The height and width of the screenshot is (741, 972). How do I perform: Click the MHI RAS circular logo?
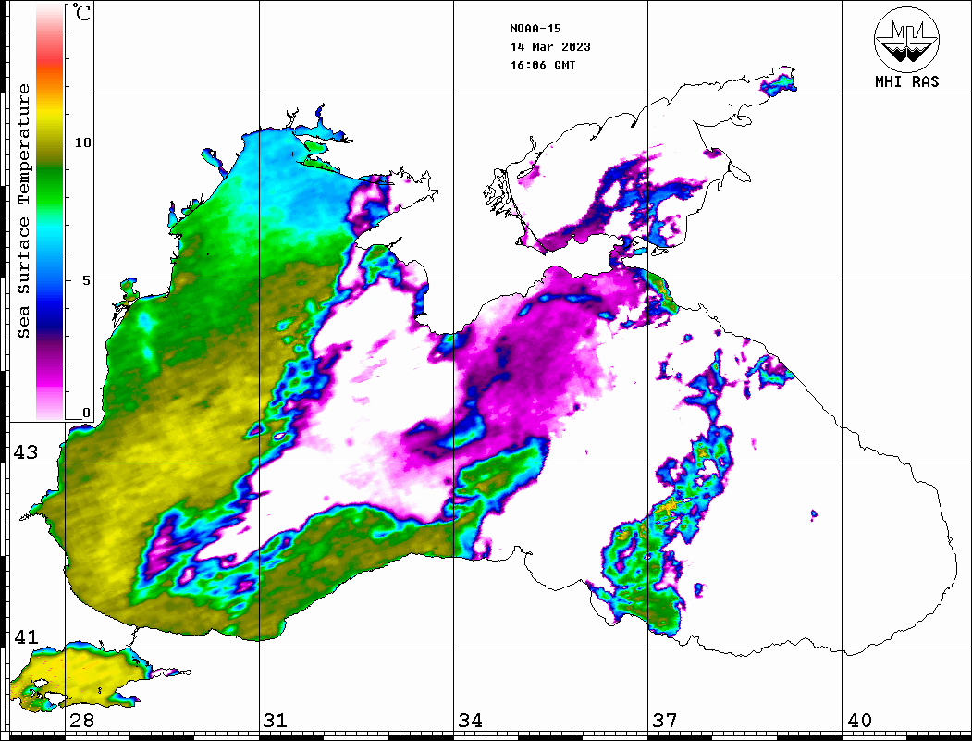[x=906, y=39]
